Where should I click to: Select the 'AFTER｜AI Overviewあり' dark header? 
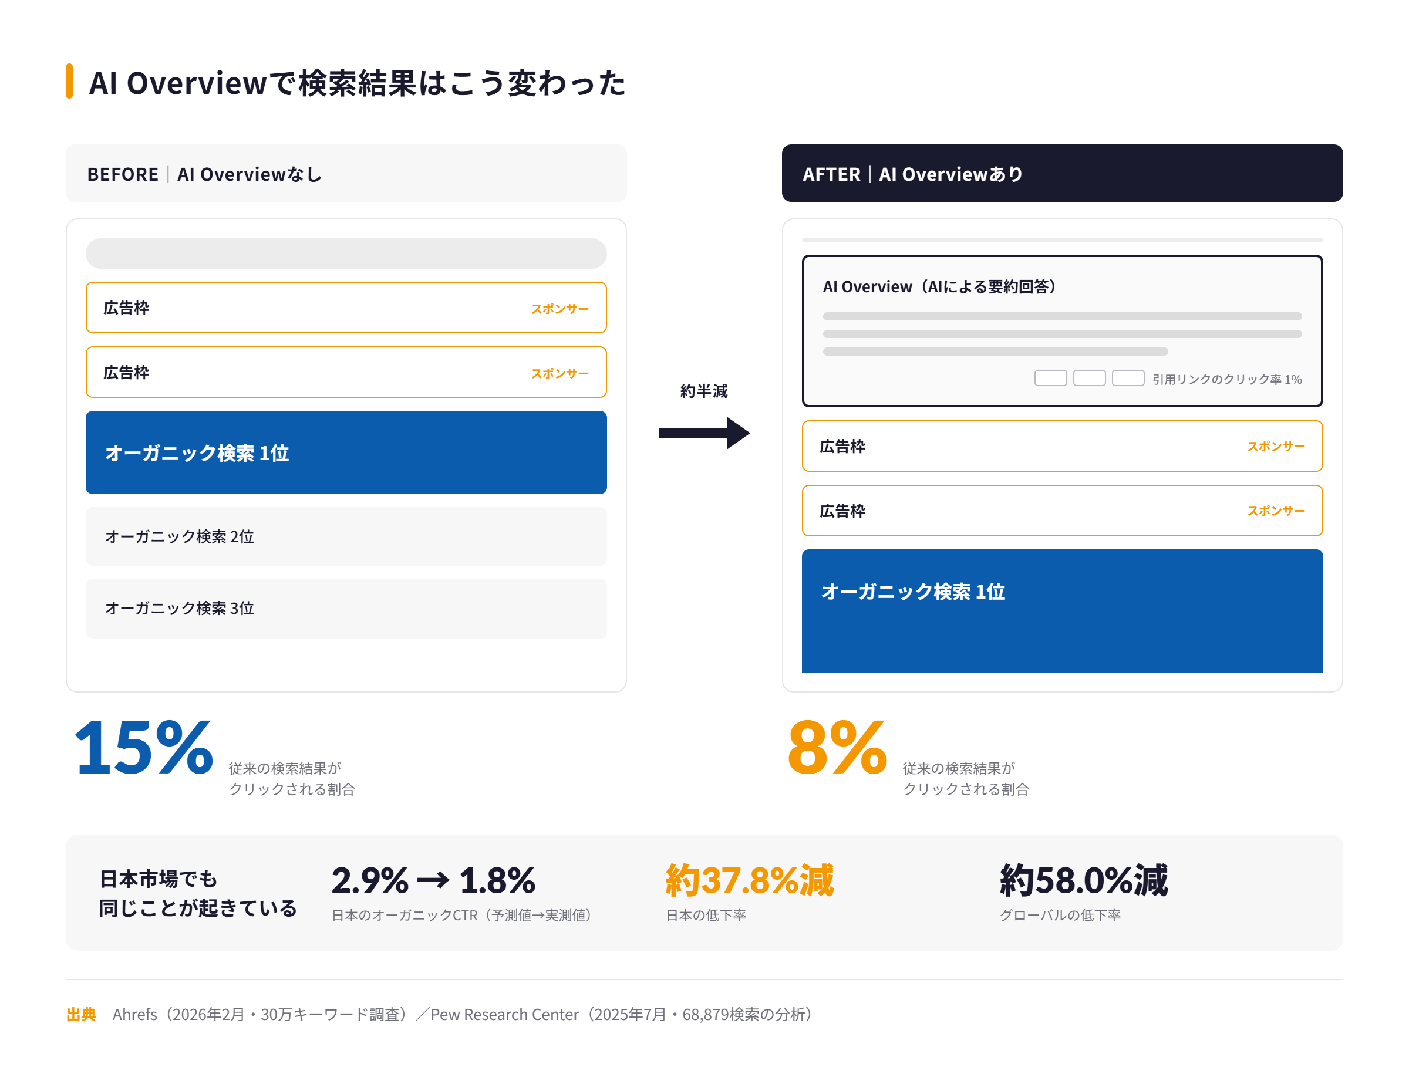1061,173
